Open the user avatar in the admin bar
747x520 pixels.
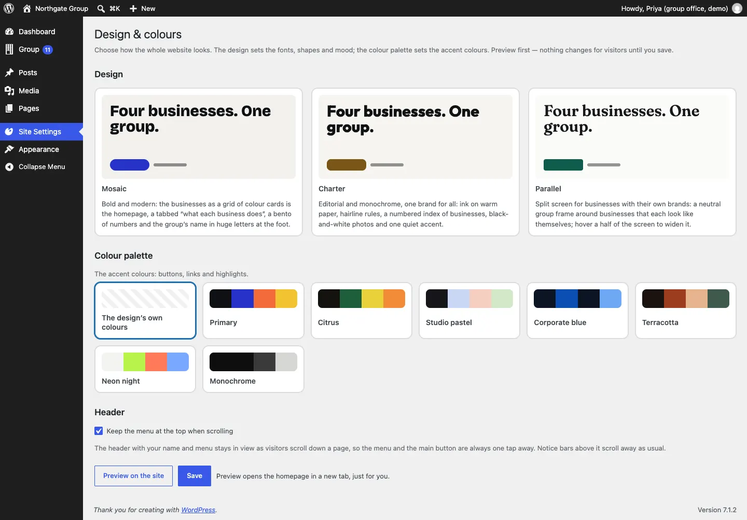tap(737, 8)
